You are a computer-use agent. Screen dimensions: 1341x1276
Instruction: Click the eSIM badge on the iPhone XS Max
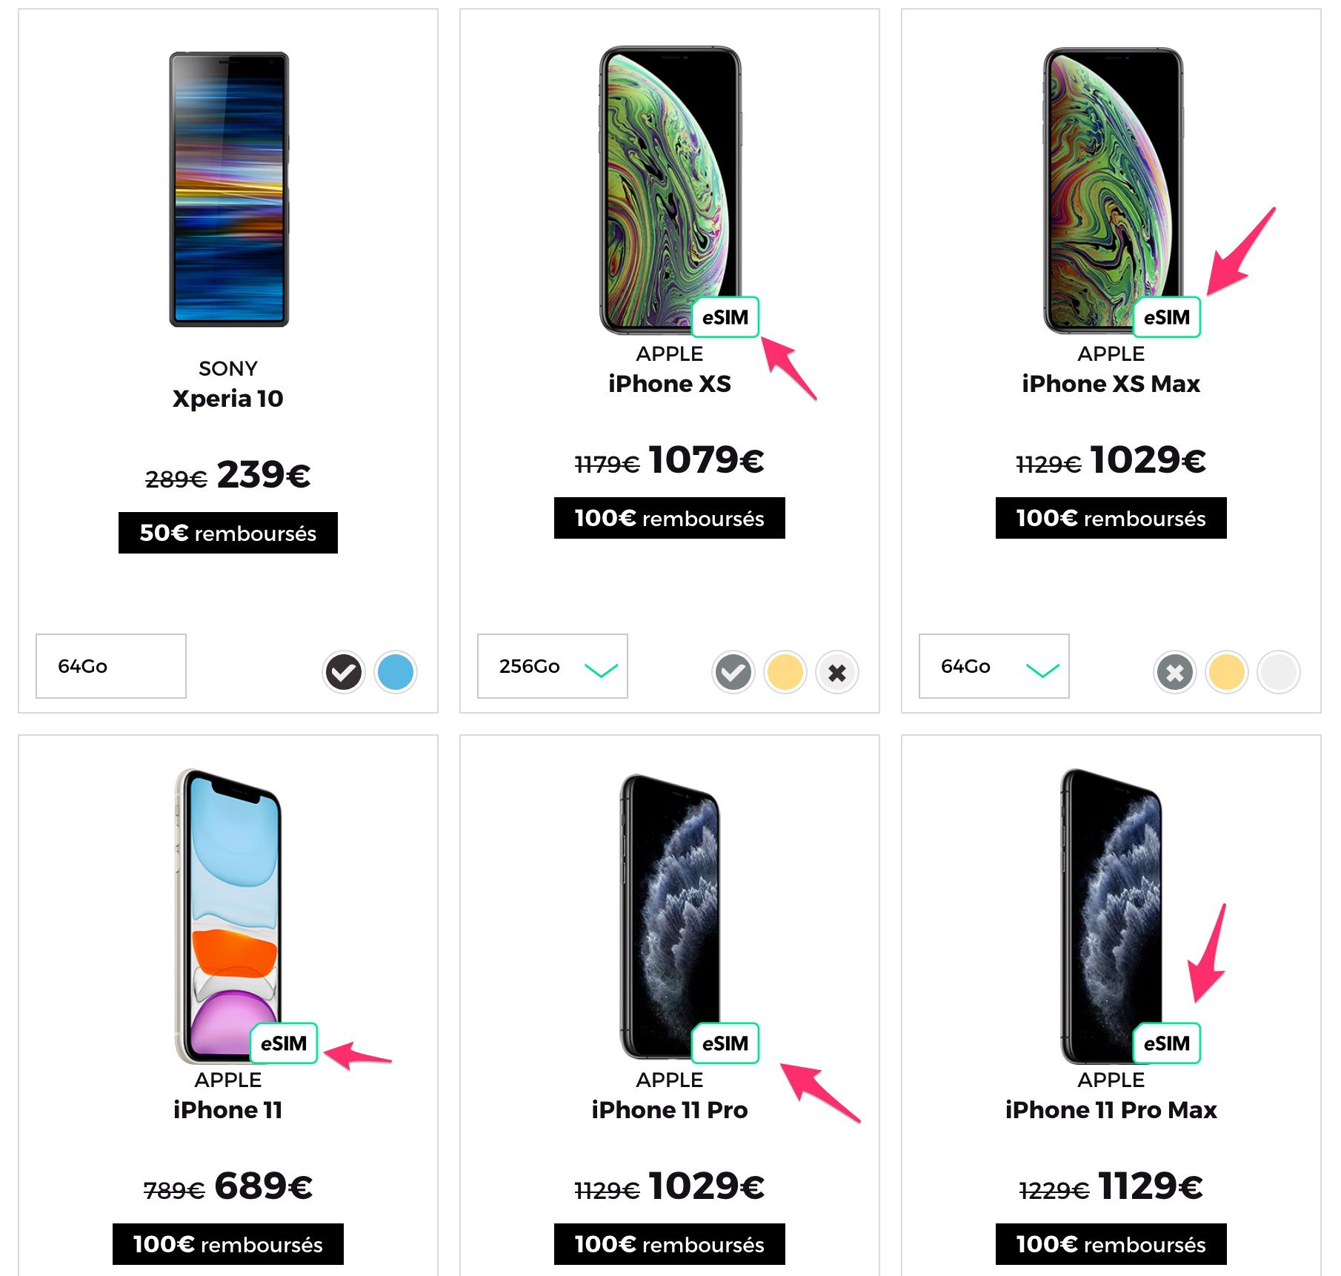click(1168, 318)
